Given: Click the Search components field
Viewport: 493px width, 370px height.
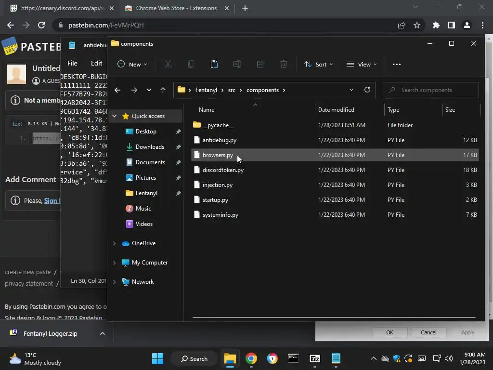Looking at the screenshot, I should coord(430,90).
